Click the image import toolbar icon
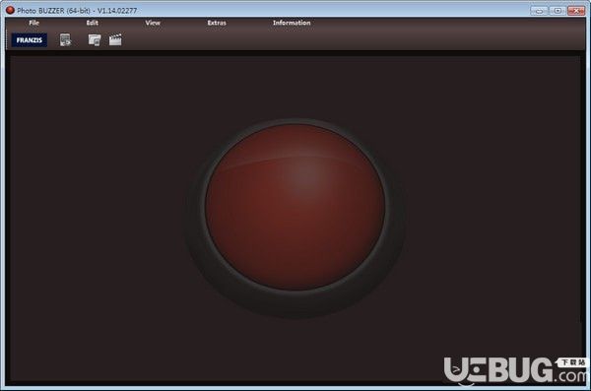Screen dimensions: 591x391 pyautogui.click(x=65, y=40)
